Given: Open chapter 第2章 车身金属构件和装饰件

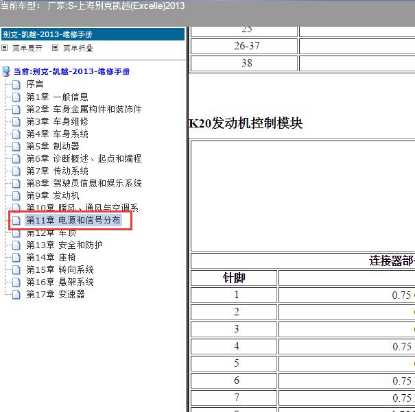Looking at the screenshot, I should pyautogui.click(x=84, y=109).
